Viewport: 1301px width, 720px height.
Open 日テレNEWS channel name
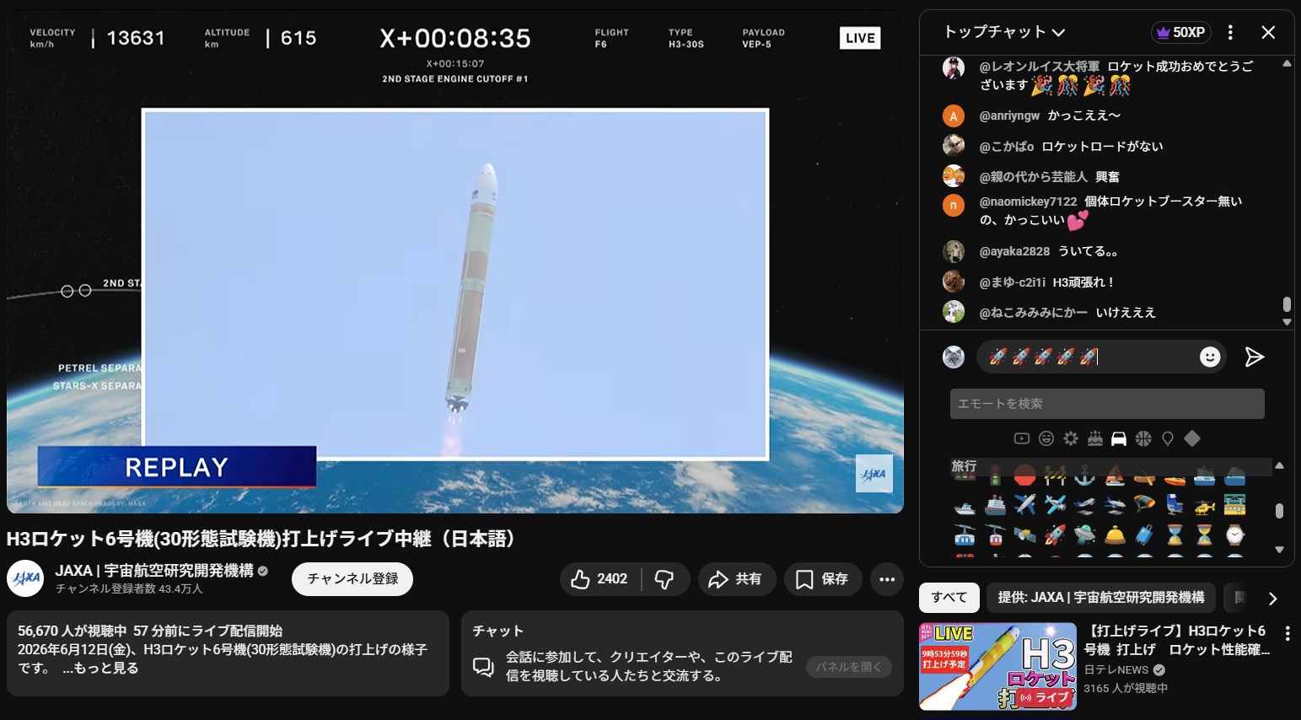click(1116, 669)
